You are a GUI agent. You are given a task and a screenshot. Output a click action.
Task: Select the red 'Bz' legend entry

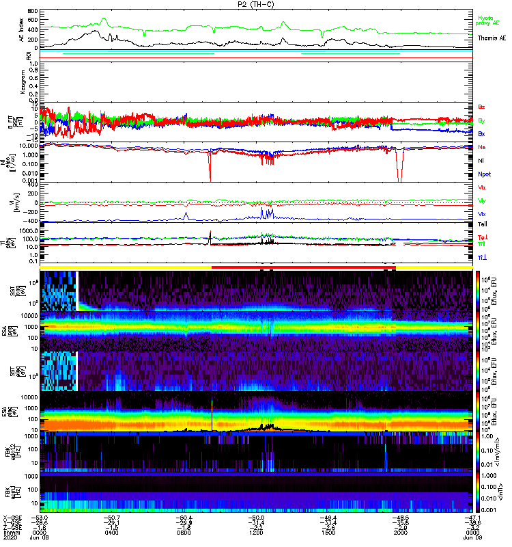(481, 107)
